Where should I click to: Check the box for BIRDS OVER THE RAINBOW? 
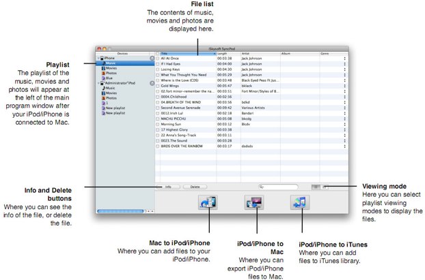pyautogui.click(x=157, y=146)
